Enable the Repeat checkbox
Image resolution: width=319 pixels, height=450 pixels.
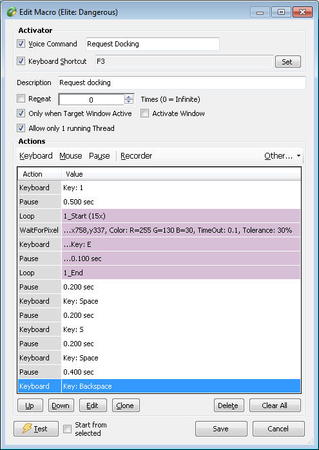[21, 99]
